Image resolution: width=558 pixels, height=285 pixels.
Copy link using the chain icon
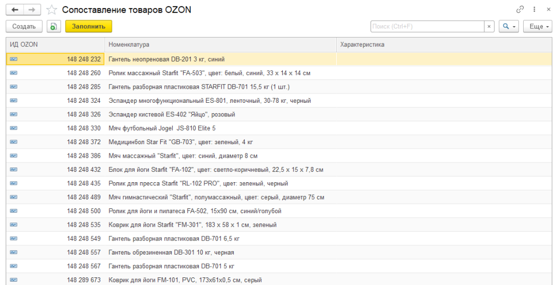click(x=520, y=10)
